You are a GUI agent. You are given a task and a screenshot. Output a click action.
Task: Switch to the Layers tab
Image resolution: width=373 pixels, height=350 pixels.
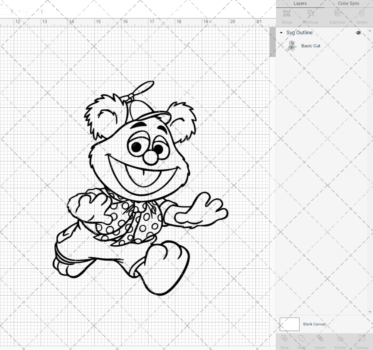300,4
